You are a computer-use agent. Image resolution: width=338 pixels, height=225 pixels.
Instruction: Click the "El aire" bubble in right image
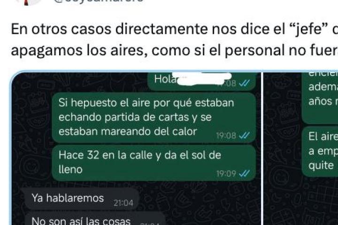point(320,151)
